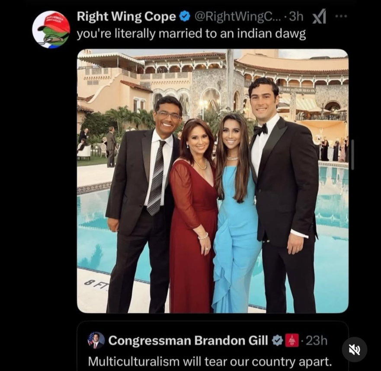381x371 pixels.
Task: Open the quoted post about multiculturalism
Action: 213,346
